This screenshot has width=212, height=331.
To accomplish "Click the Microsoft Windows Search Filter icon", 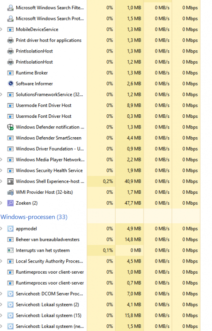I will click(10, 8).
